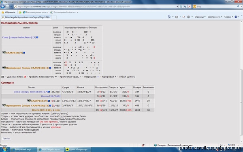Screen dimensions: 243x152
Task: Click the Print icon in command bar
Action: point(188,17)
